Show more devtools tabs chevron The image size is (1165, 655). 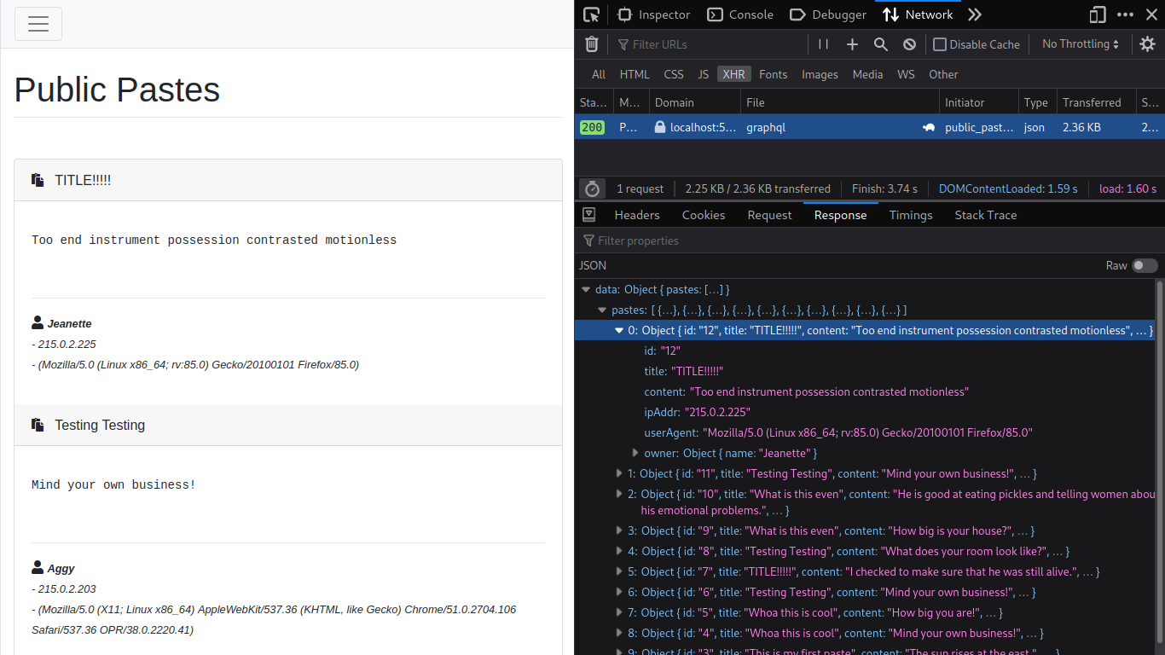[x=975, y=14]
